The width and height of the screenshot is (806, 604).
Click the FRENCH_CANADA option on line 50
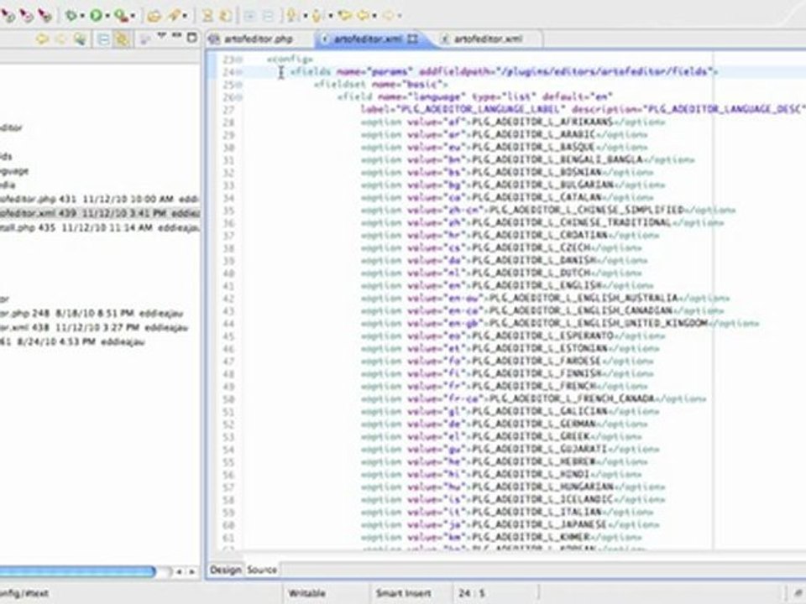[x=534, y=398]
